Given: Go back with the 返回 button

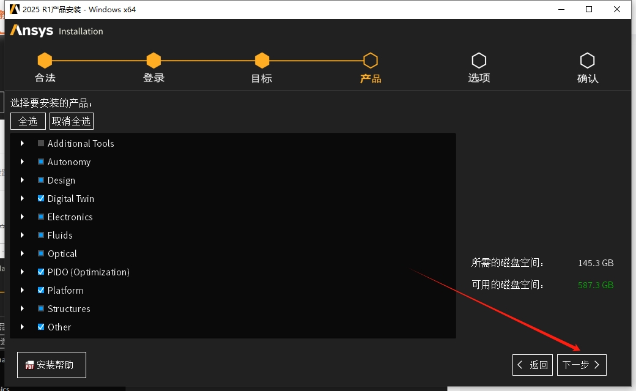Looking at the screenshot, I should click(x=533, y=365).
